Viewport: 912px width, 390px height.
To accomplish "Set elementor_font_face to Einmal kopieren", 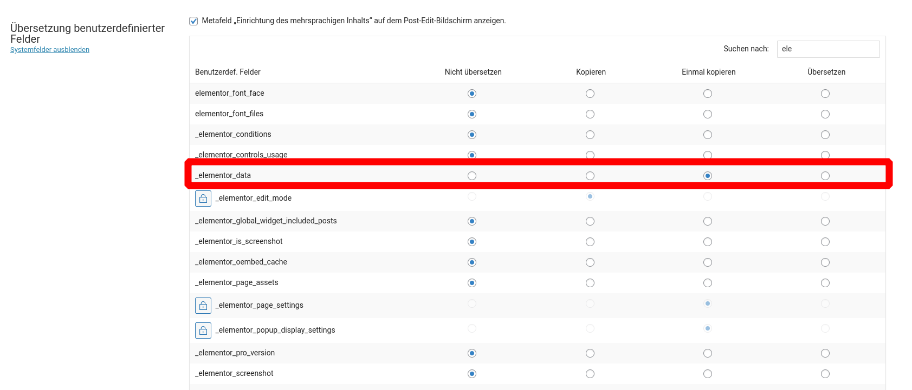I will click(x=708, y=94).
